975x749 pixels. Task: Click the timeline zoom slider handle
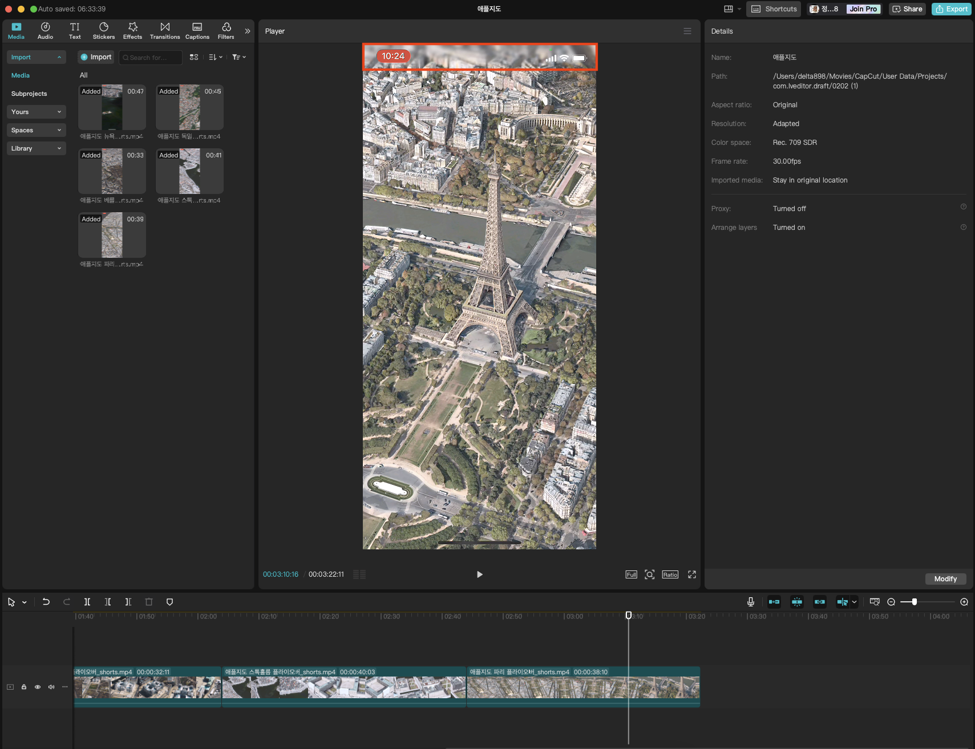click(x=915, y=602)
